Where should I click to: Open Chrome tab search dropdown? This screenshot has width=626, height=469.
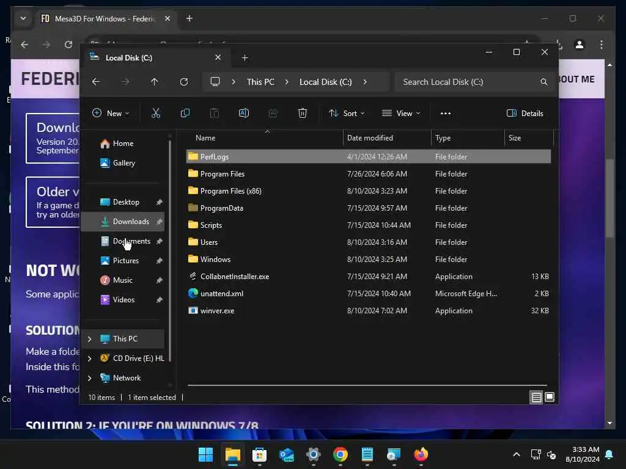pos(23,18)
